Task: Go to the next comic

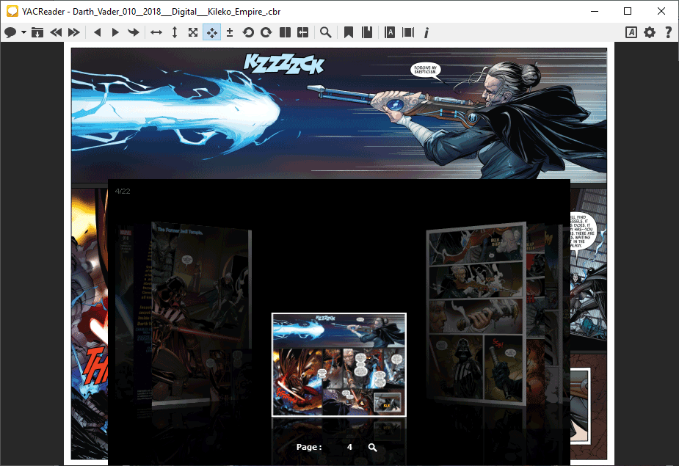Action: (x=74, y=32)
